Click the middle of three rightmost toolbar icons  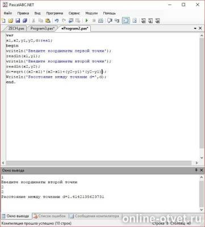[x=150, y=20]
